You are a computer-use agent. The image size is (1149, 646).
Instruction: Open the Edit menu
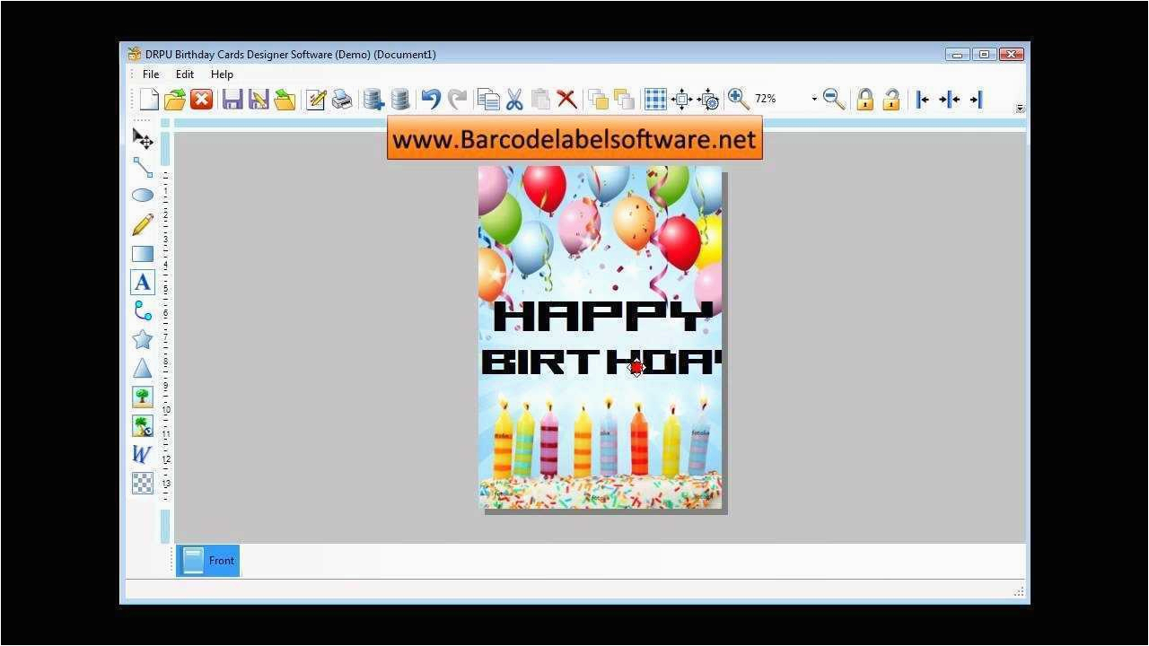point(185,74)
